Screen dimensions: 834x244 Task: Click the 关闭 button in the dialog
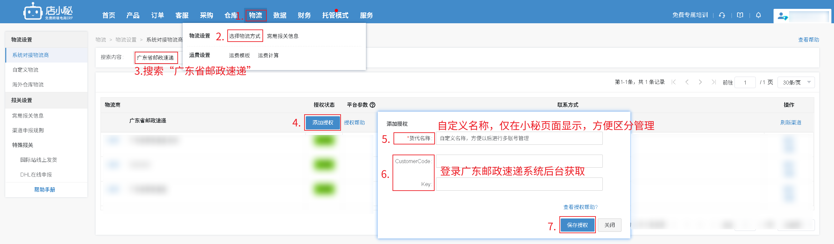[609, 225]
